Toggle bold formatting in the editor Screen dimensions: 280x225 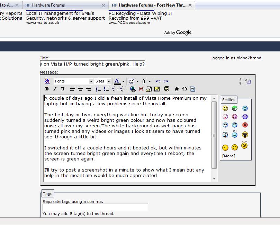(47, 89)
